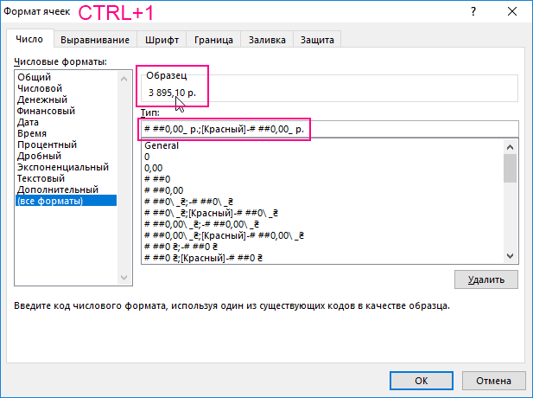Open the Шрифт tab
The height and width of the screenshot is (398, 533).
click(162, 40)
